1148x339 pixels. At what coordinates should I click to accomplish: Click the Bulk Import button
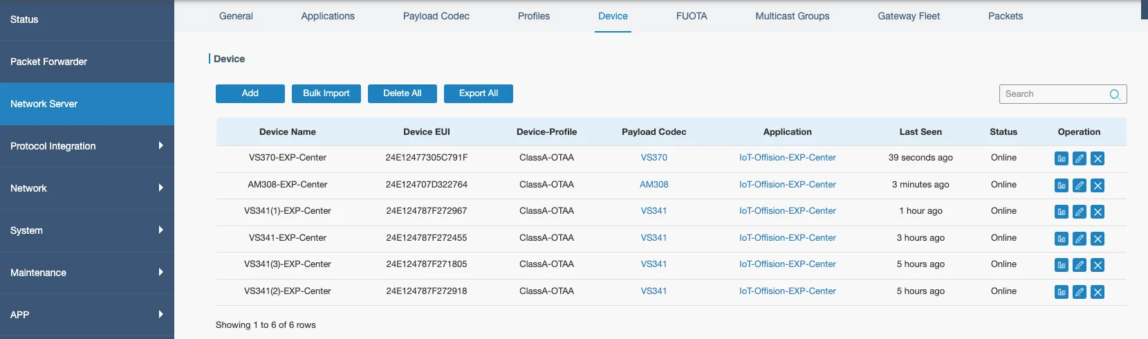[326, 93]
